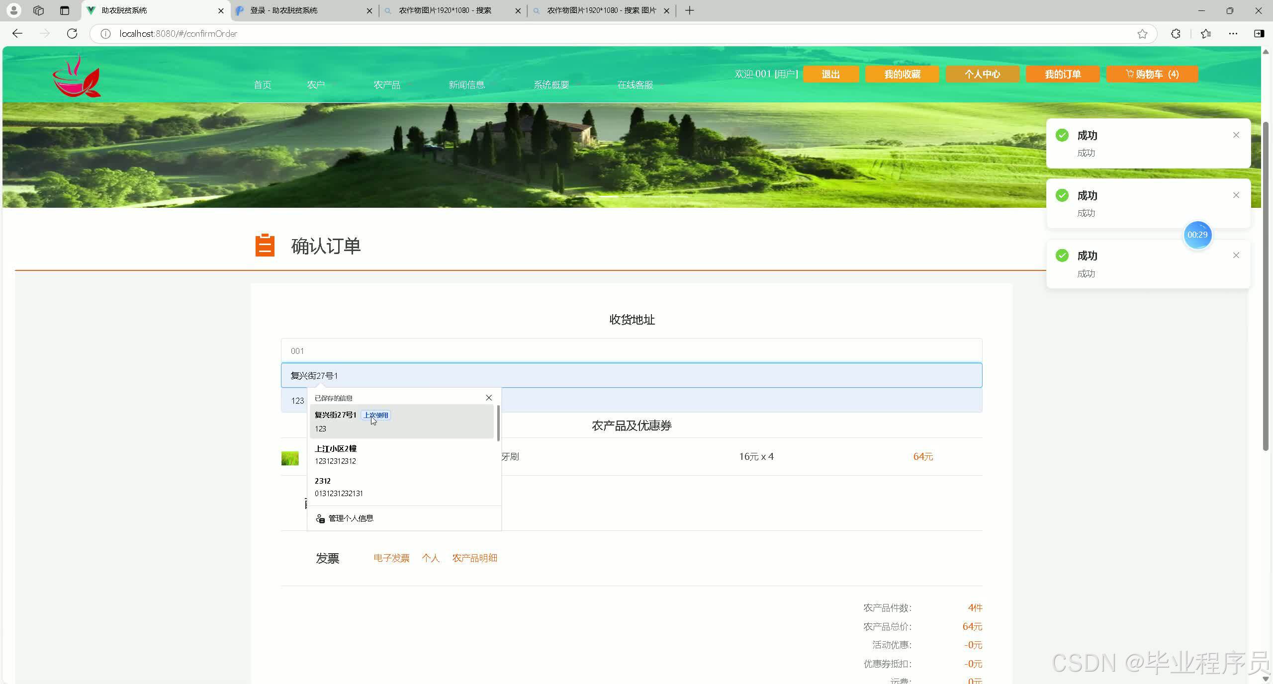Open 系统概要 navigation item
Viewport: 1273px width, 684px height.
point(551,85)
